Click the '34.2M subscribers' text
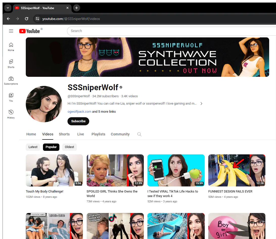Image resolution: width=276 pixels, height=239 pixels. [105, 96]
